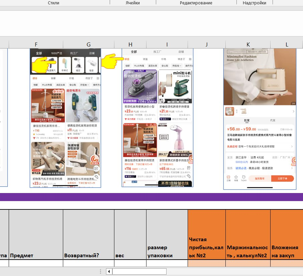Select column G header
Image resolution: width=303 pixels, height=276 pixels.
(88, 44)
